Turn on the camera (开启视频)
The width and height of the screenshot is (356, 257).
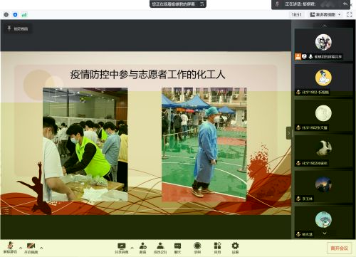coord(31,248)
